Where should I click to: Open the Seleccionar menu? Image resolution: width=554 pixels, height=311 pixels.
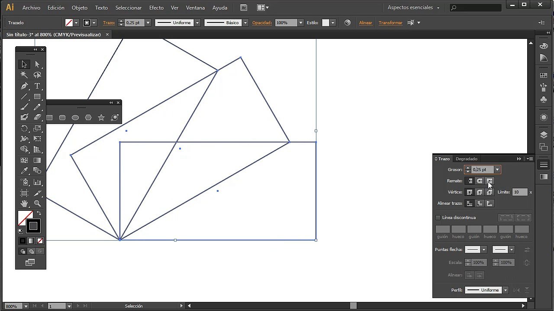(x=129, y=8)
